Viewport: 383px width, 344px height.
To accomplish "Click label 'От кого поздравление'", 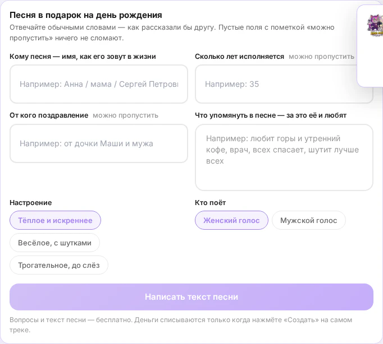I will tap(49, 115).
